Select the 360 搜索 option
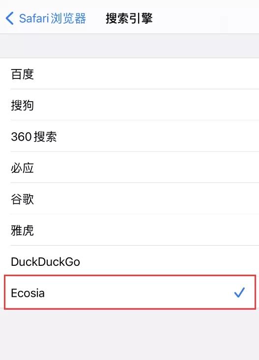The width and height of the screenshot is (259, 360). 130,136
